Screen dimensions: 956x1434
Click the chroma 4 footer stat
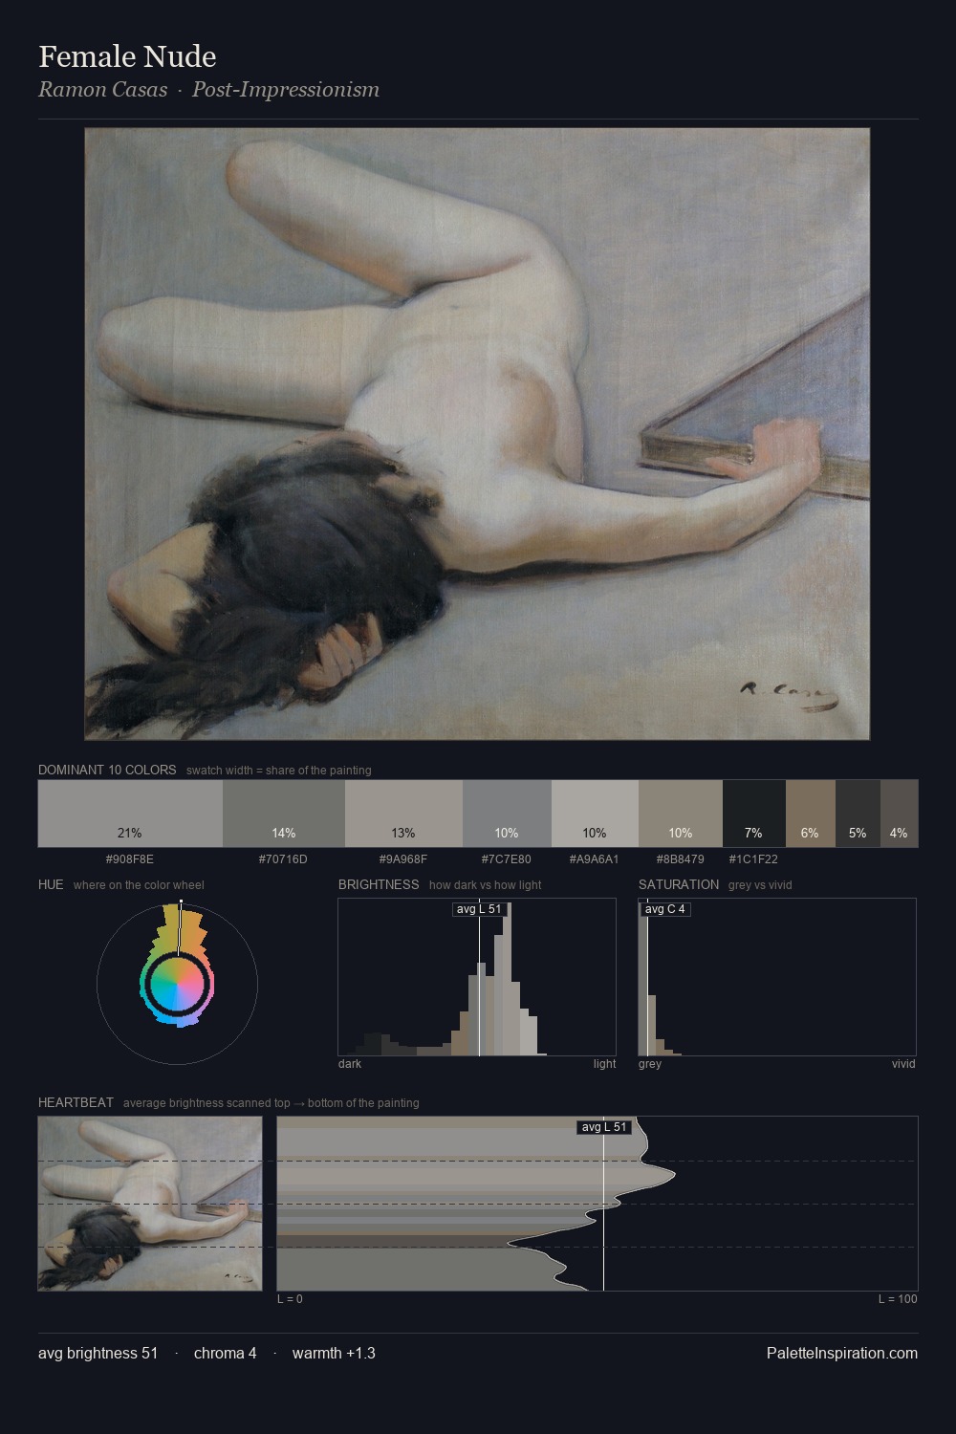tap(225, 1354)
